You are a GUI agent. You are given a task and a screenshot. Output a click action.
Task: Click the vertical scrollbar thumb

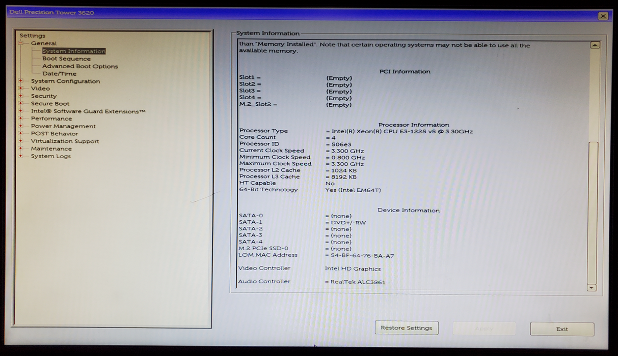point(593,213)
